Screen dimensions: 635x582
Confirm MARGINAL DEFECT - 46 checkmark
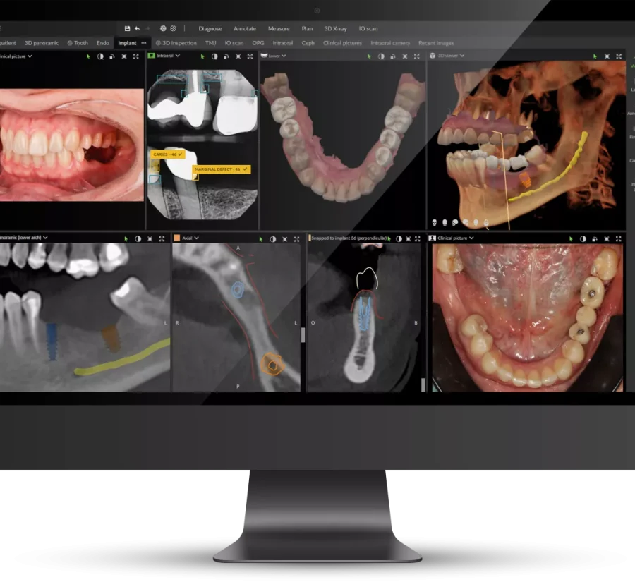pos(245,169)
